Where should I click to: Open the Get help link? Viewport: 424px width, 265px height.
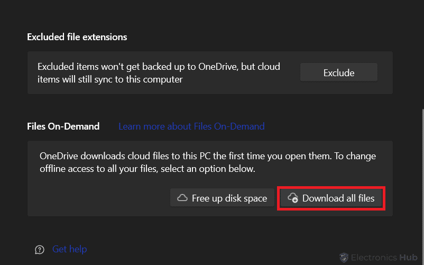[69, 249]
